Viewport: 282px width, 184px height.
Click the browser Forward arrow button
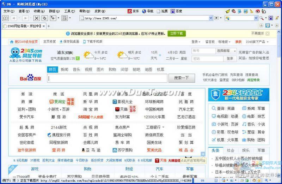(x=25, y=18)
